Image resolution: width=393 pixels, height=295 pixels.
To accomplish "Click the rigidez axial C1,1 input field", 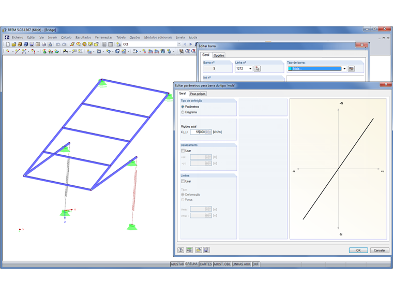I will click(x=198, y=132).
